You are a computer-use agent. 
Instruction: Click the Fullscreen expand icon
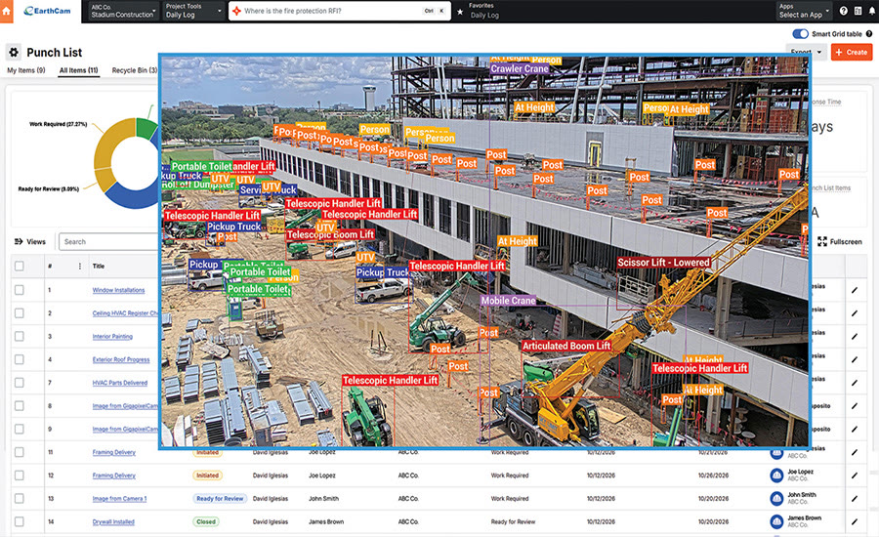coord(822,241)
